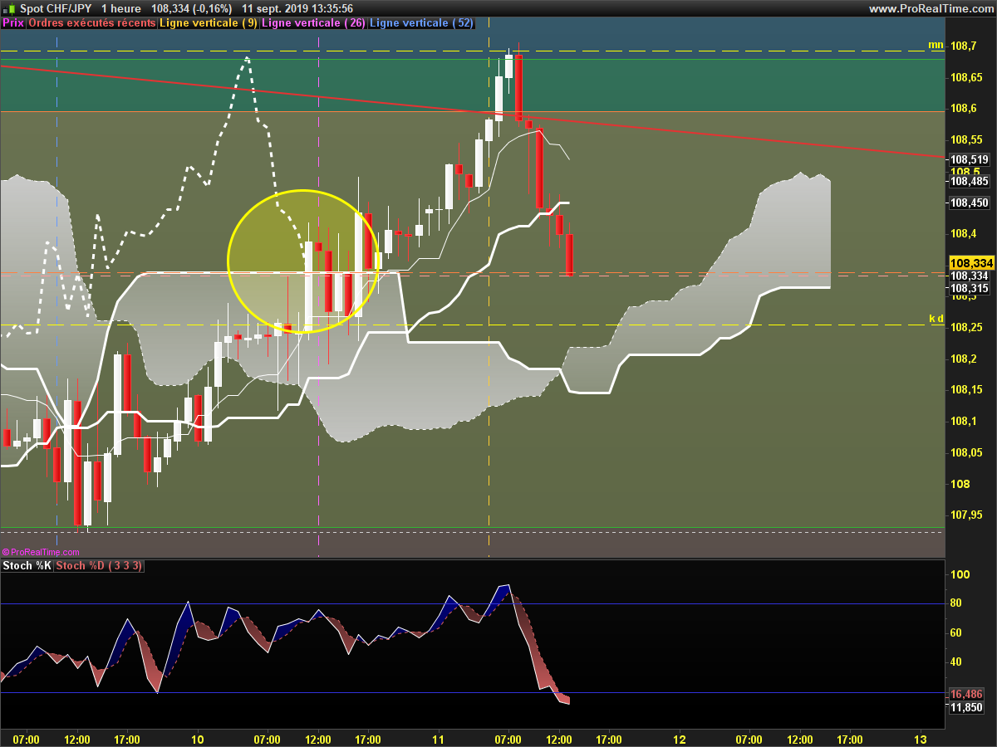The width and height of the screenshot is (997, 747).
Task: Click the 'k d' horizontal line label
Action: [936, 319]
